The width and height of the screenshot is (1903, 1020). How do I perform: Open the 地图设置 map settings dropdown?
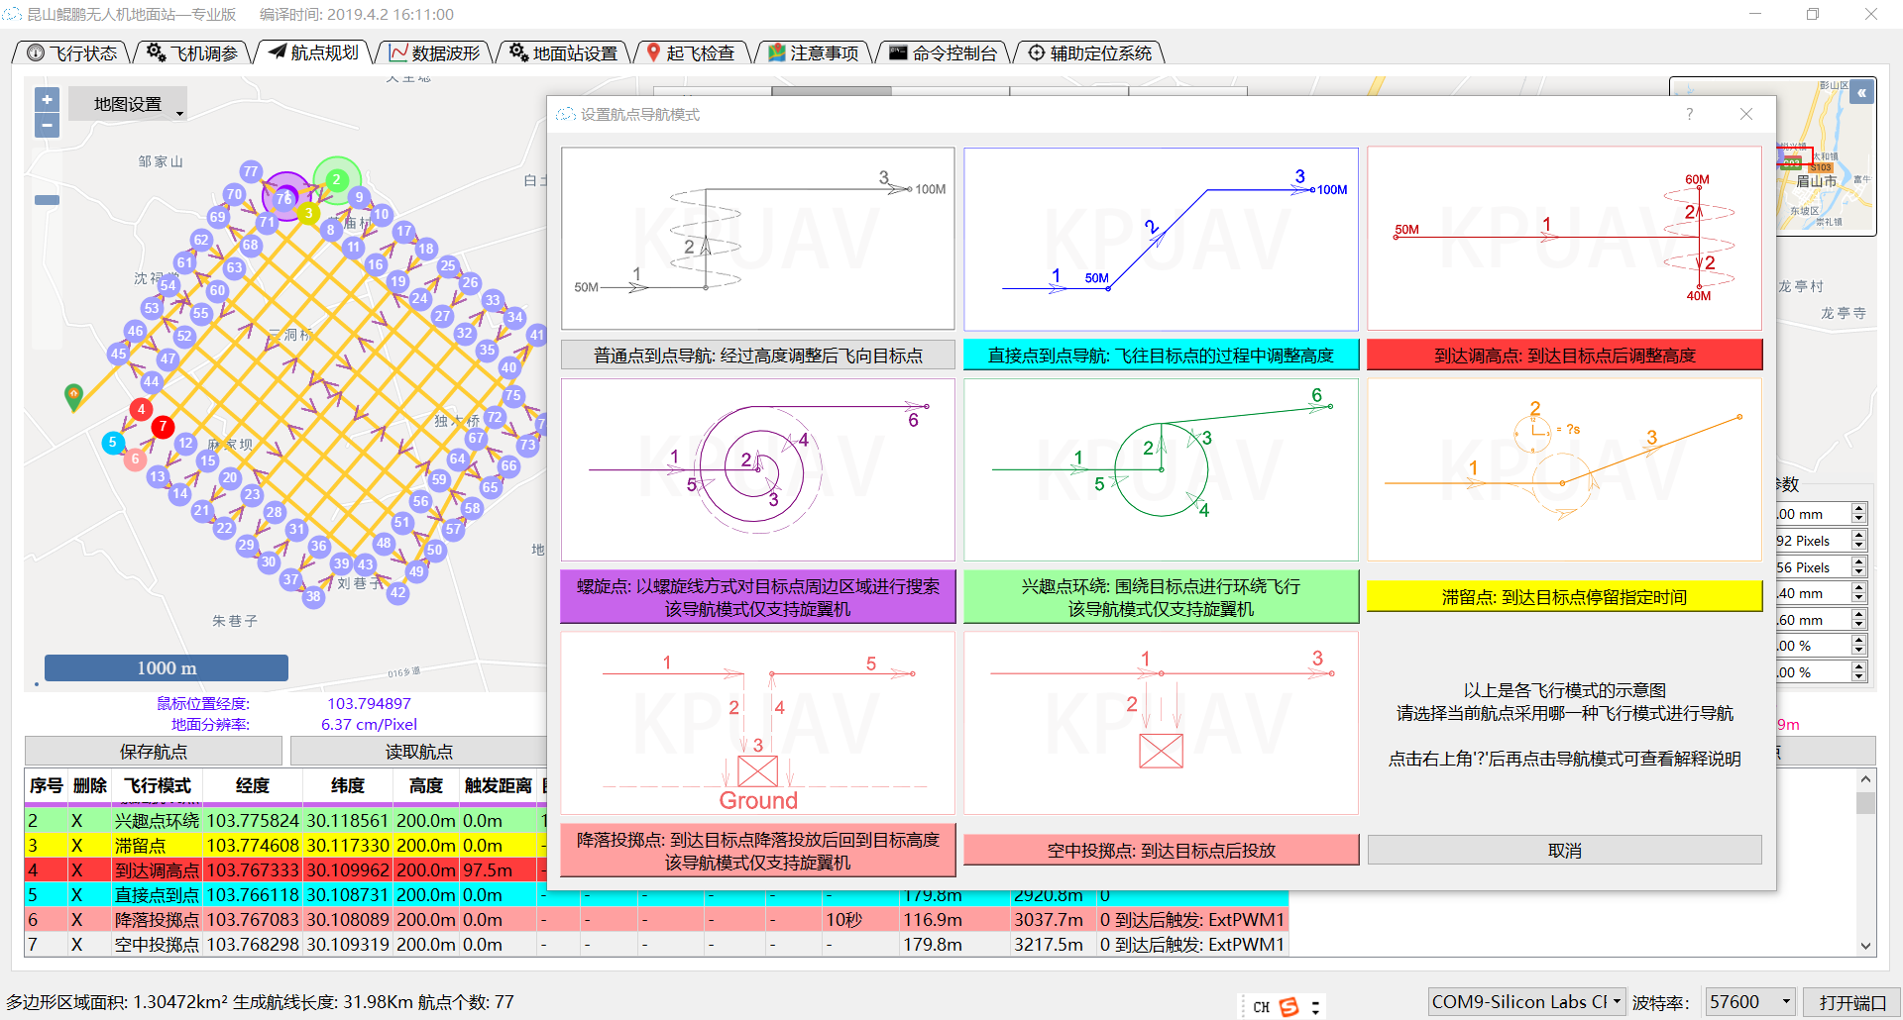click(138, 105)
